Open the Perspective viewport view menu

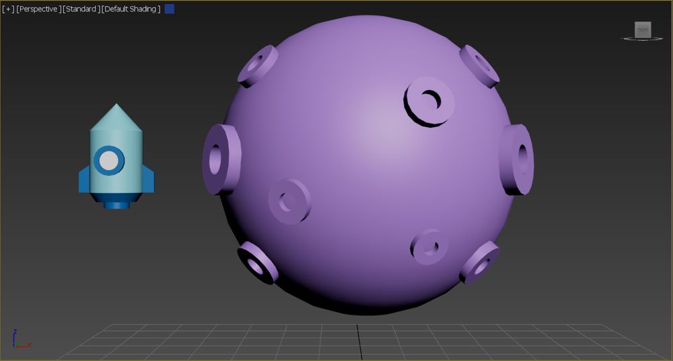pos(38,9)
